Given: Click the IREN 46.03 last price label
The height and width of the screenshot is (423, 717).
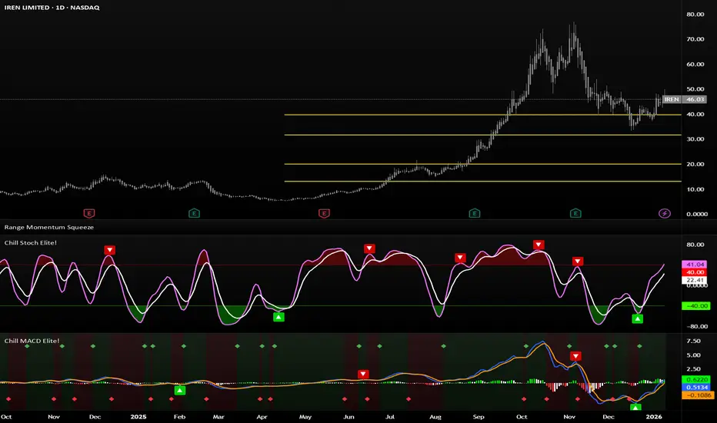Looking at the screenshot, I should [x=685, y=99].
